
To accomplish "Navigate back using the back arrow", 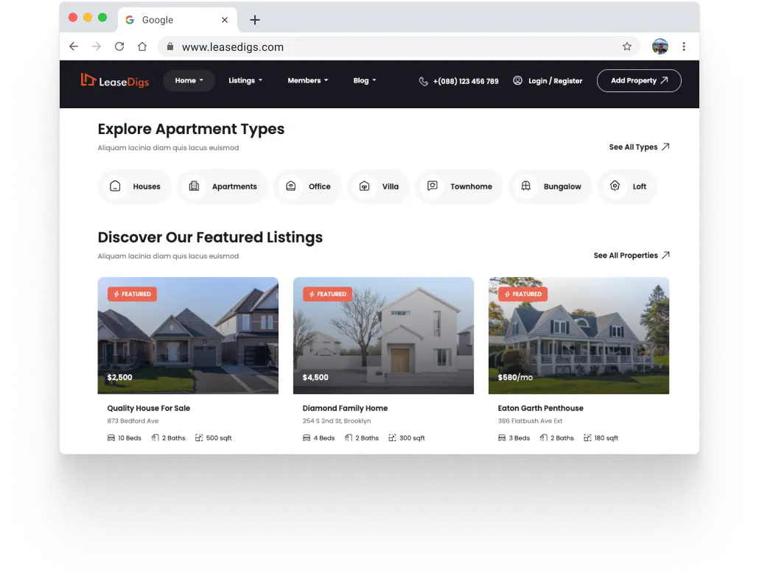I will coord(74,46).
